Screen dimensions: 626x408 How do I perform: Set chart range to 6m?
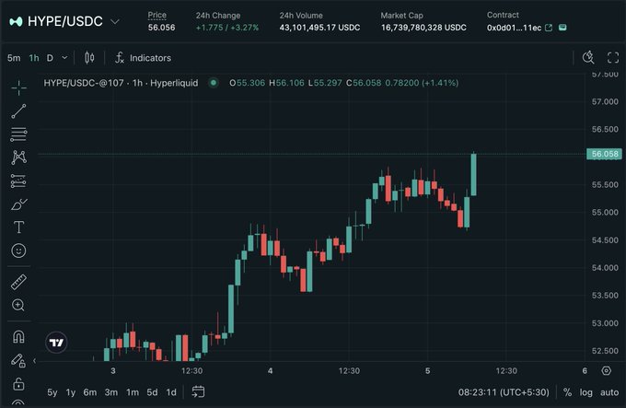90,392
